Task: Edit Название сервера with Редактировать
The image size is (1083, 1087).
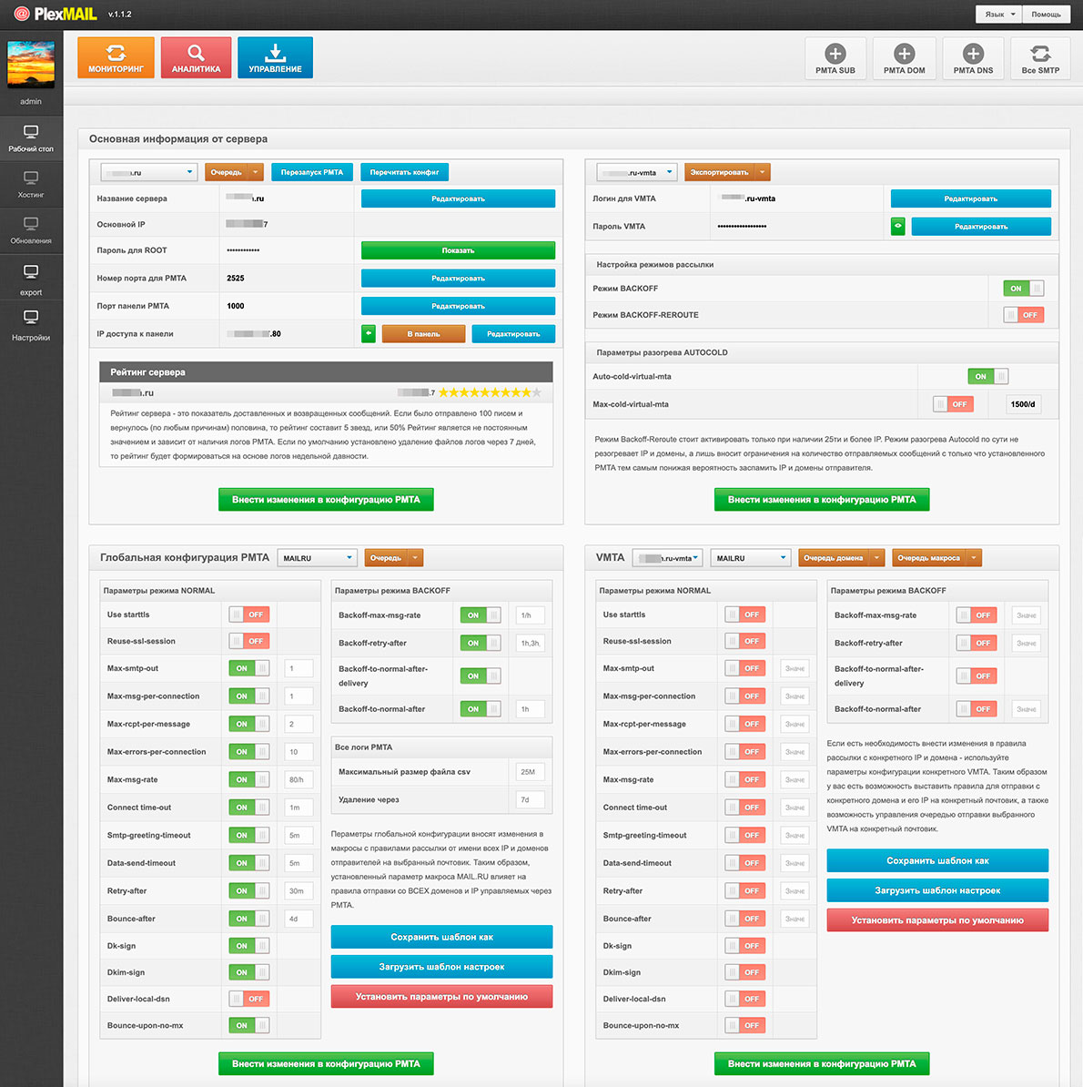Action: coord(458,198)
